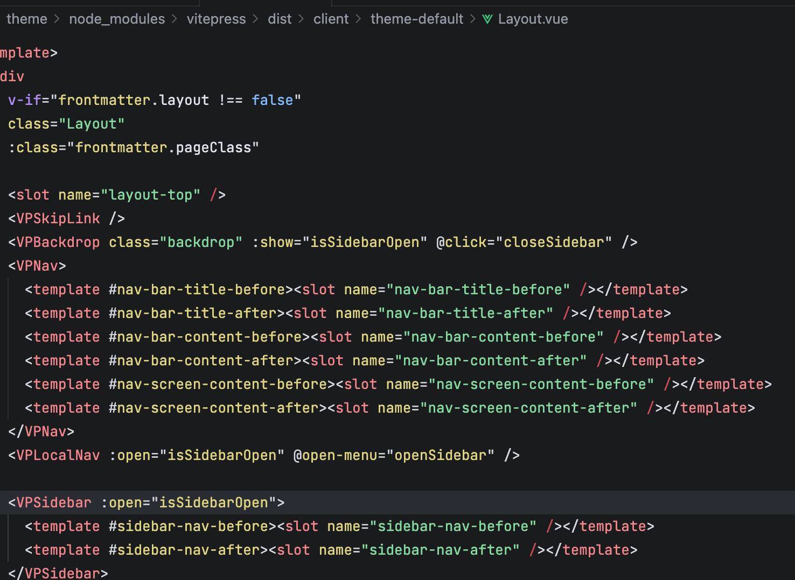The height and width of the screenshot is (580, 795).
Task: Open the client folder breadcrumb
Action: click(x=331, y=19)
